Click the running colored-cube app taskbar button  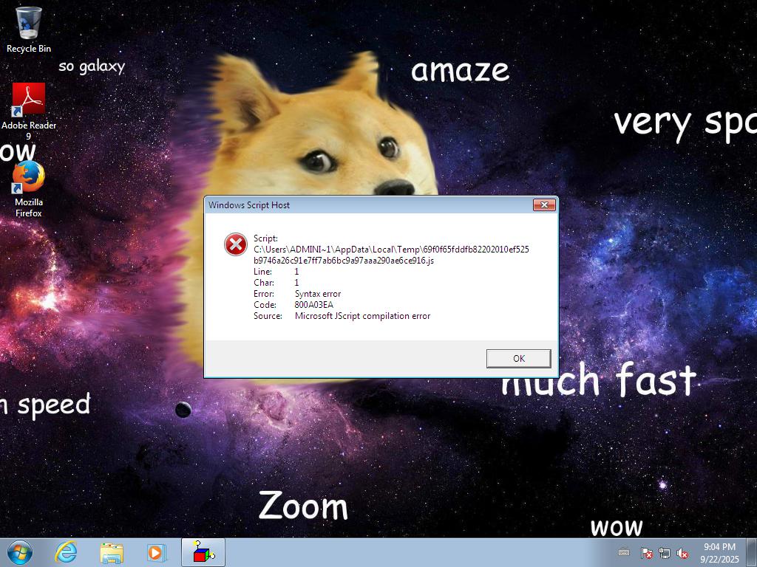pyautogui.click(x=203, y=552)
